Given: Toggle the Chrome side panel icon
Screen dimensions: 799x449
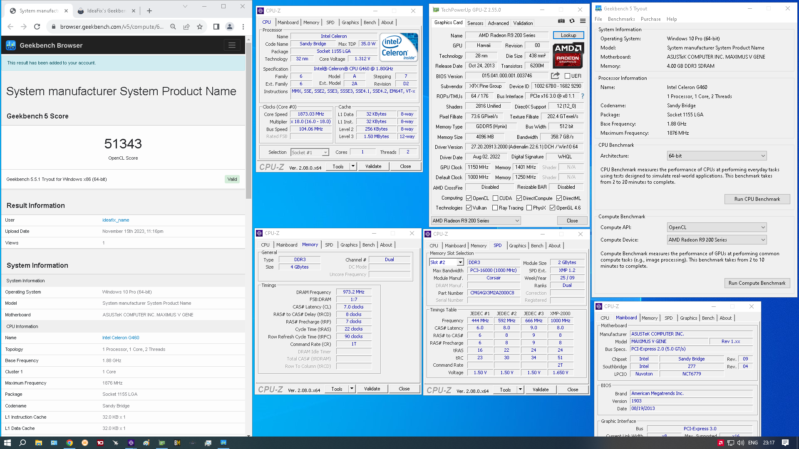Looking at the screenshot, I should pyautogui.click(x=216, y=27).
